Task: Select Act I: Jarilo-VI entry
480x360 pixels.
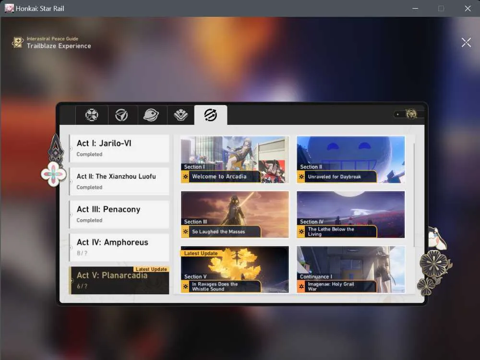Action: click(119, 148)
